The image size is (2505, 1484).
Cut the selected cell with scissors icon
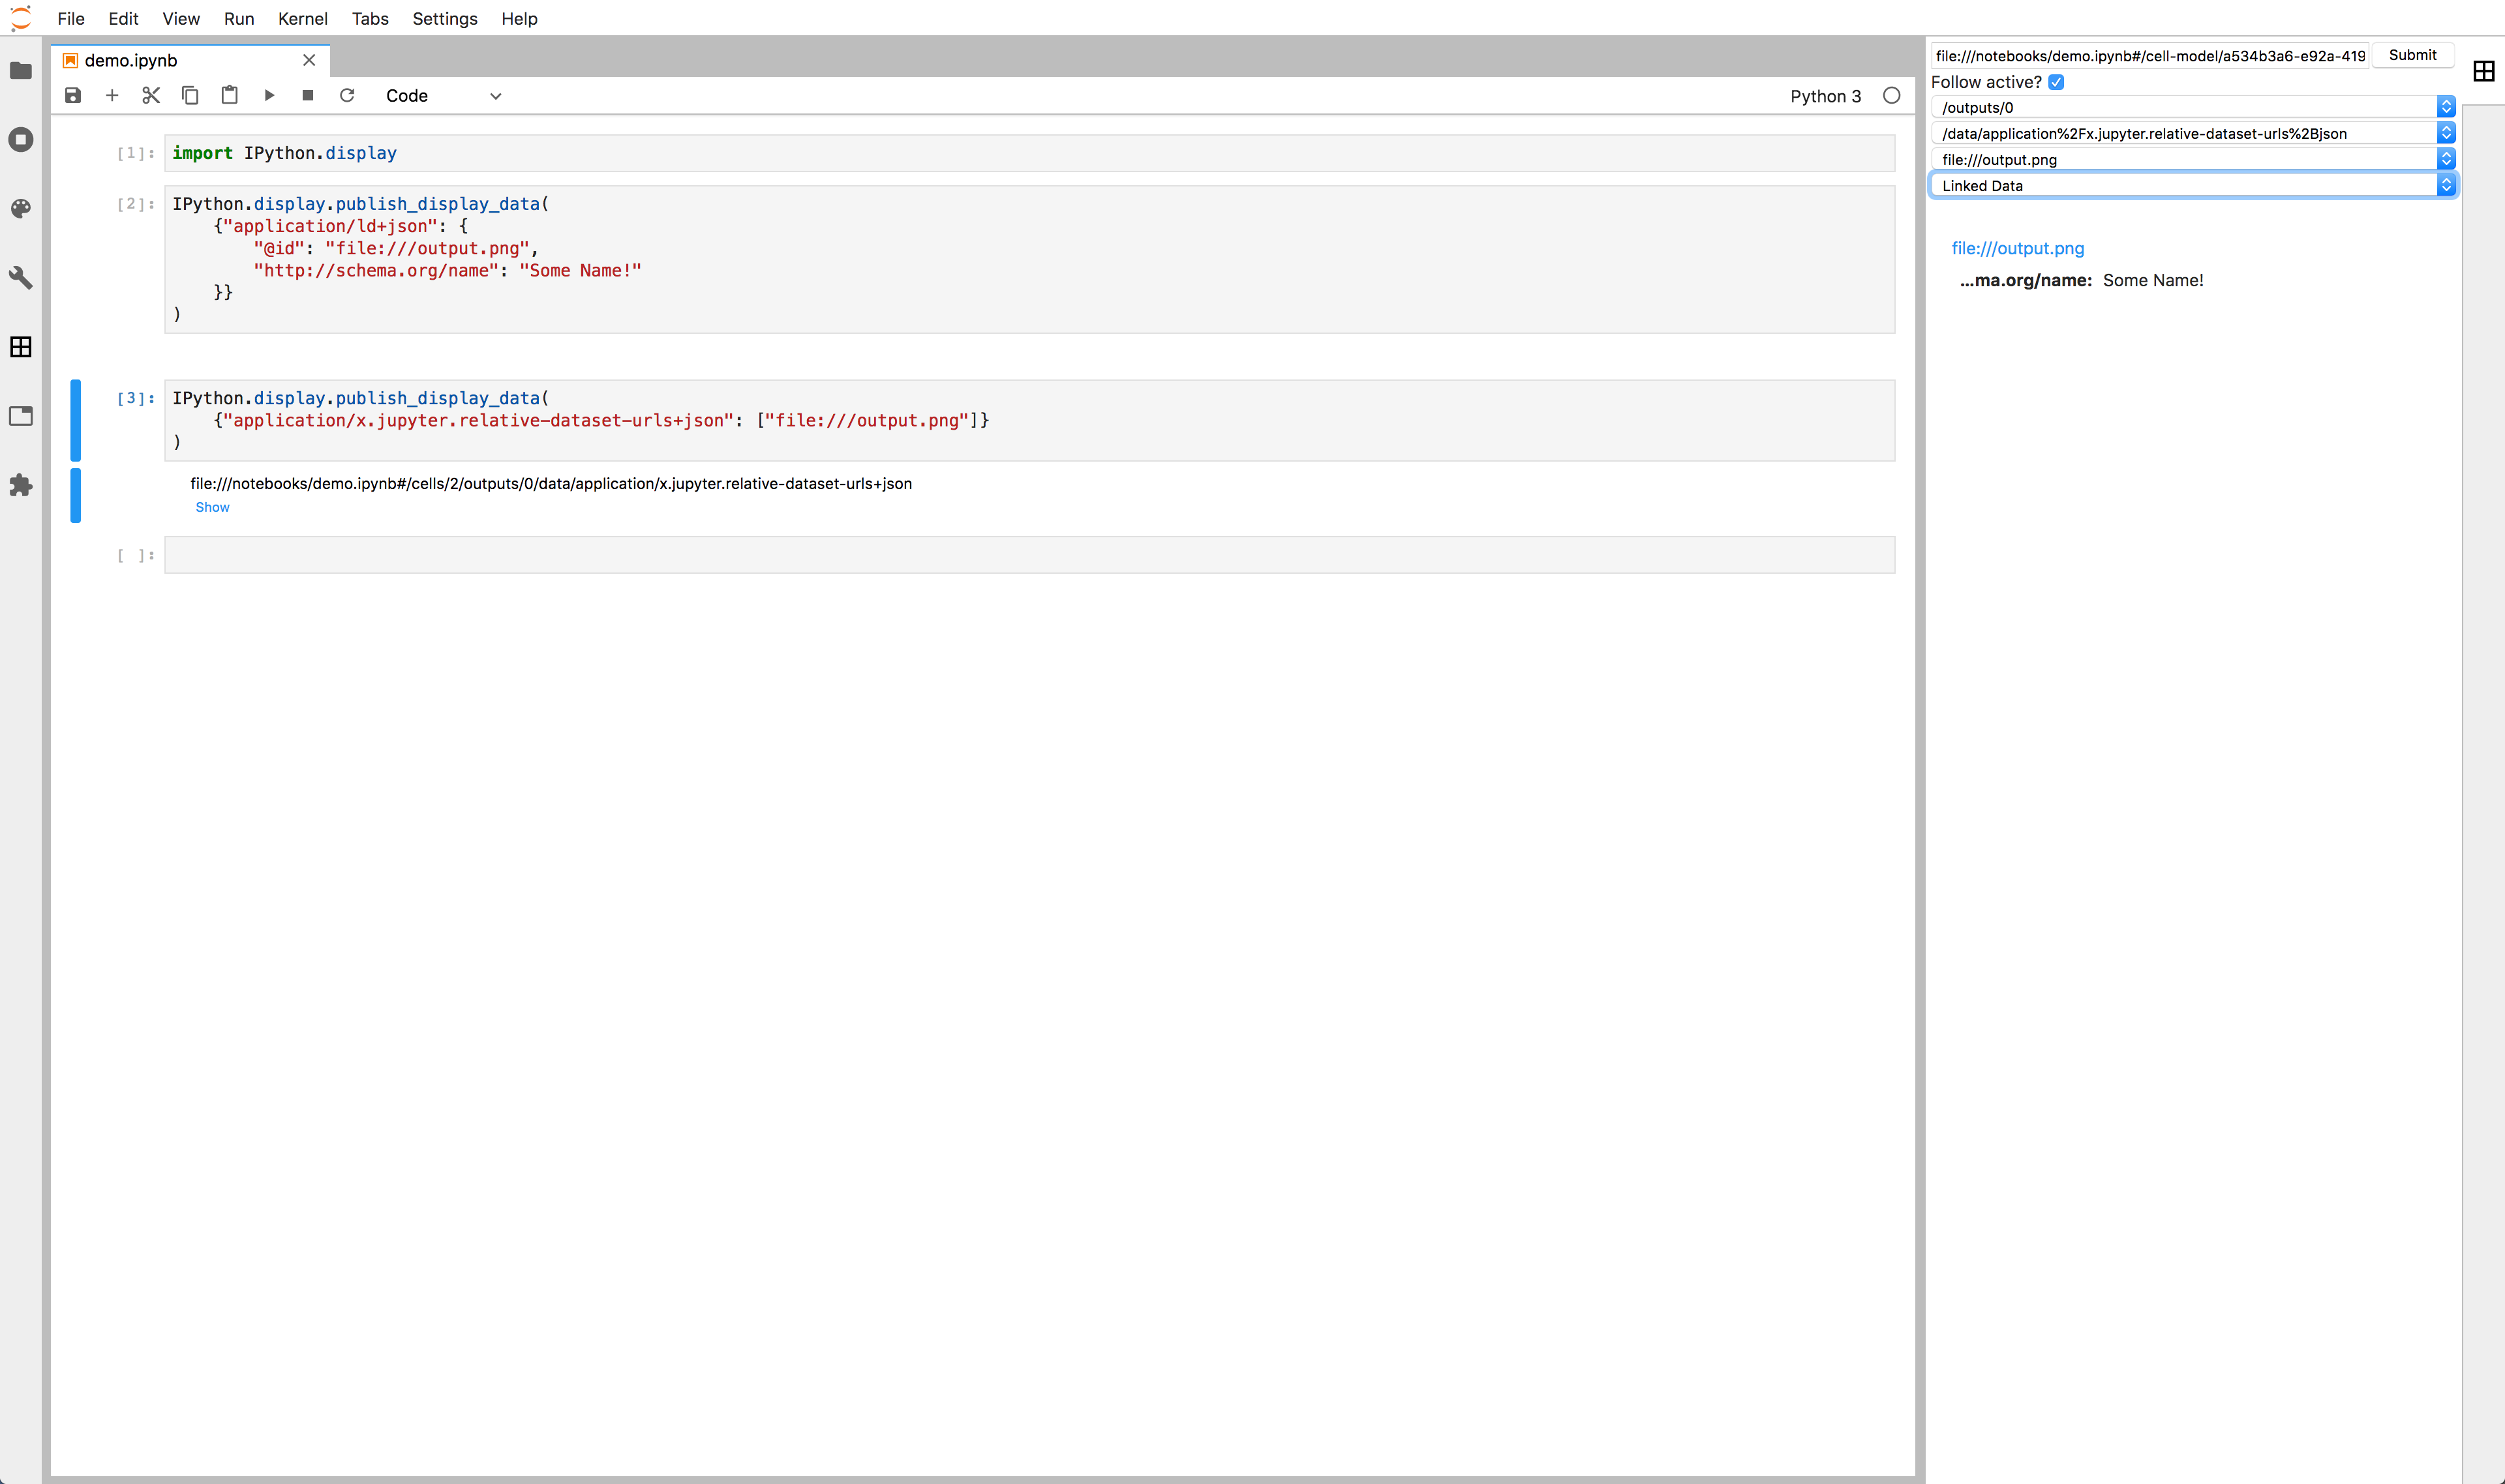coord(151,95)
